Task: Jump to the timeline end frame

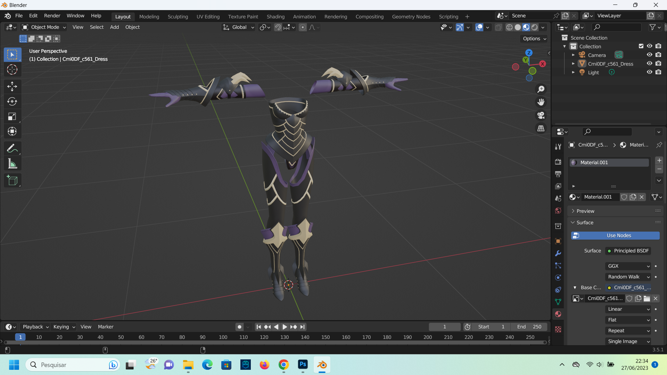Action: pos(303,327)
